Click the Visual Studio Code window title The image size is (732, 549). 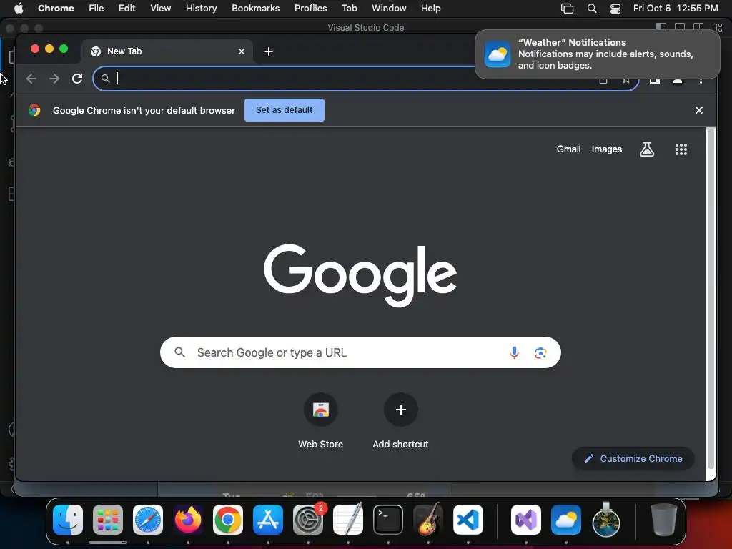(365, 28)
